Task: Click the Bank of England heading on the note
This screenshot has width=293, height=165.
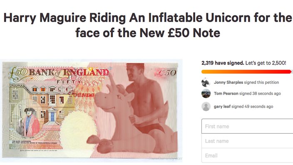Action: (69, 72)
